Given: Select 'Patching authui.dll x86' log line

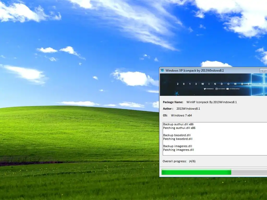Looking at the screenshot, I should point(179,128).
